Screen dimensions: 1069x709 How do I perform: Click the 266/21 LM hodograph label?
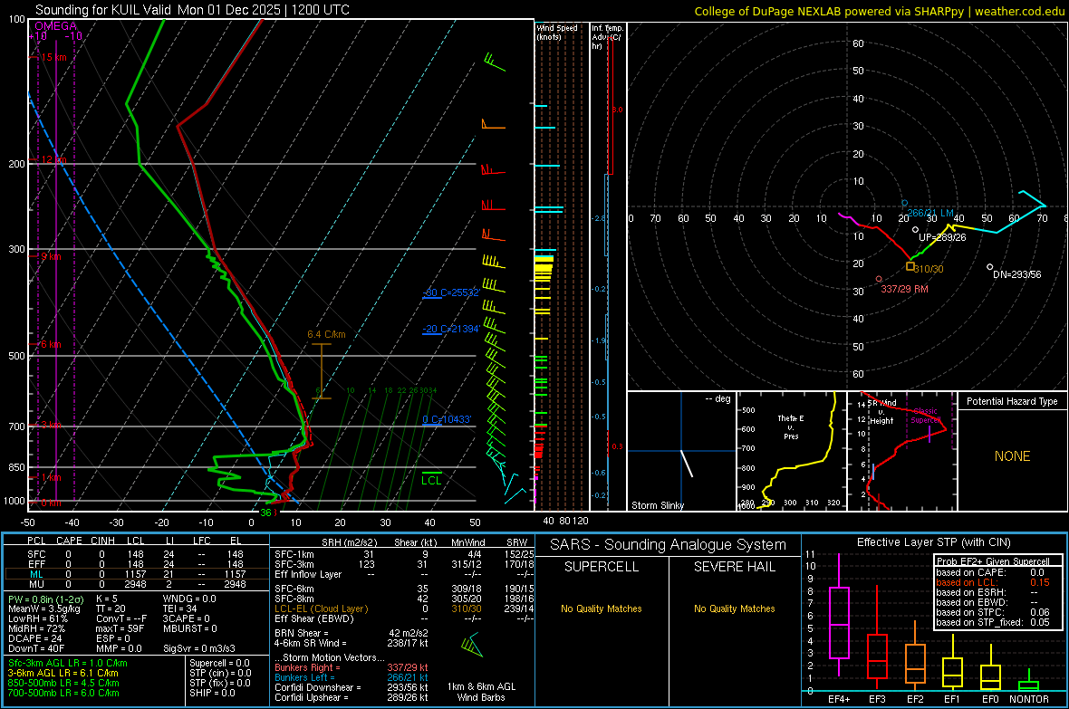929,214
